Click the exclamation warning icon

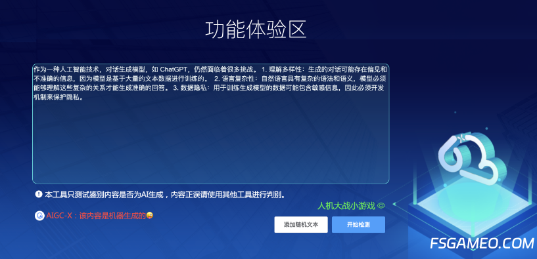(39, 194)
